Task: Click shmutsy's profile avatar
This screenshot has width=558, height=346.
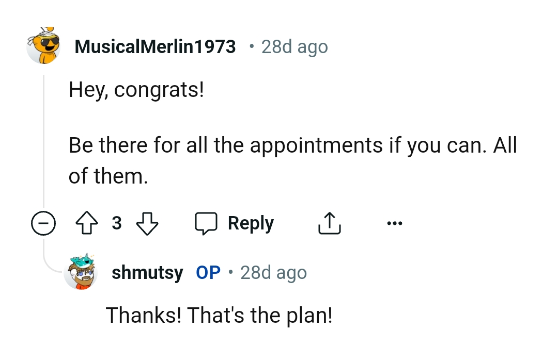Action: [81, 272]
